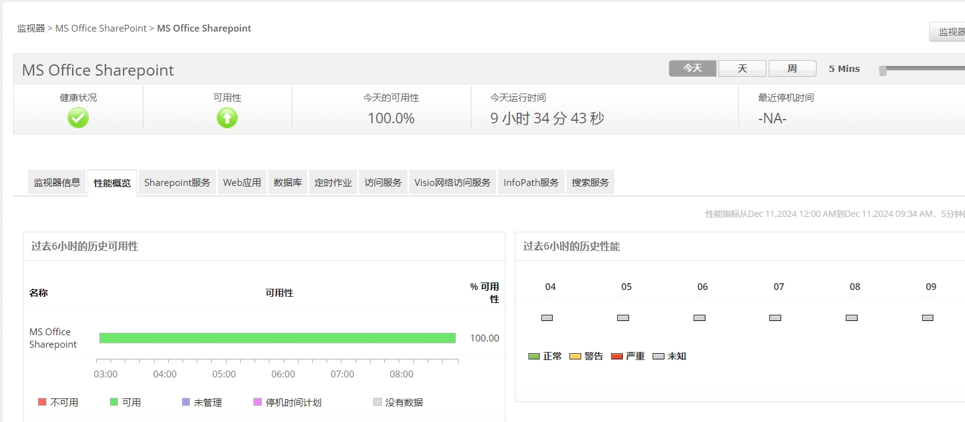Open the 搜索服务 tab
The width and height of the screenshot is (965, 422).
pyautogui.click(x=590, y=183)
